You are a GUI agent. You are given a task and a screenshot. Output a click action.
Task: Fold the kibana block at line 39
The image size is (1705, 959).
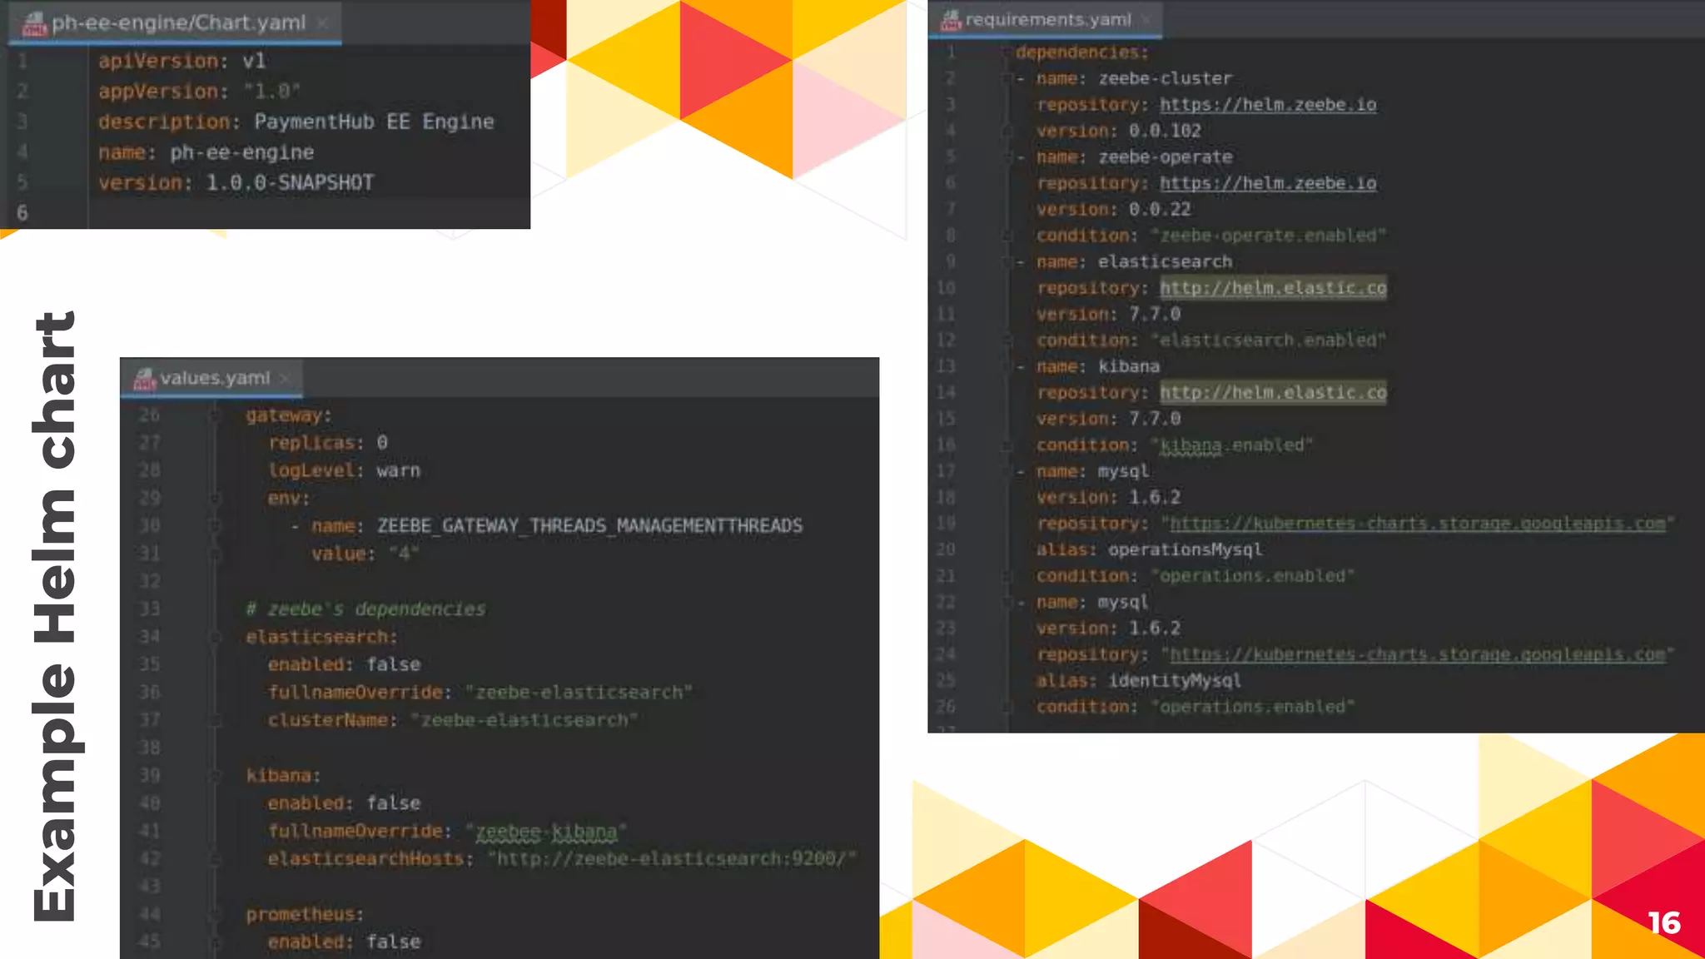pyautogui.click(x=215, y=776)
